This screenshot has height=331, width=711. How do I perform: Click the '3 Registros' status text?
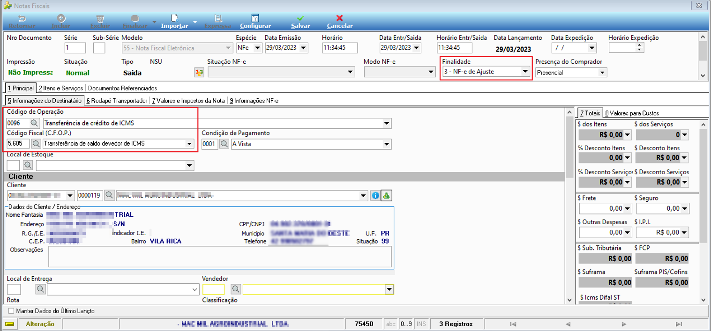[456, 324]
